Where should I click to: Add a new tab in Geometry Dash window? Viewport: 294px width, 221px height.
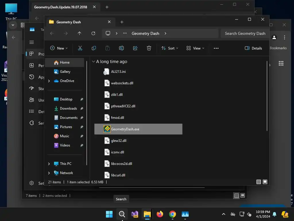pyautogui.click(x=122, y=22)
